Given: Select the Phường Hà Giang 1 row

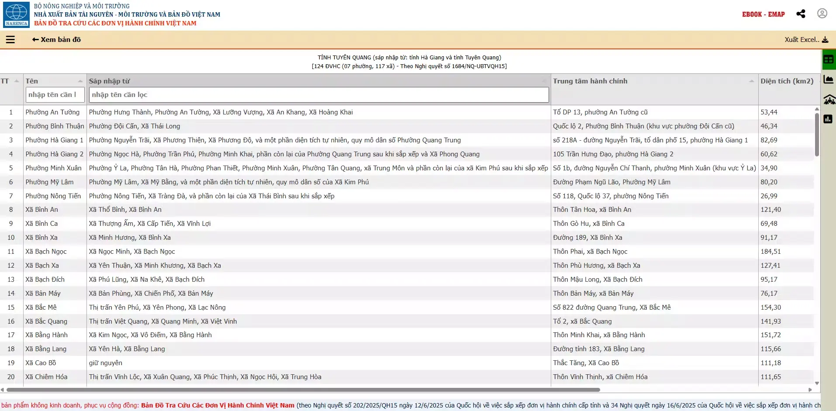Looking at the screenshot, I should click(x=407, y=140).
